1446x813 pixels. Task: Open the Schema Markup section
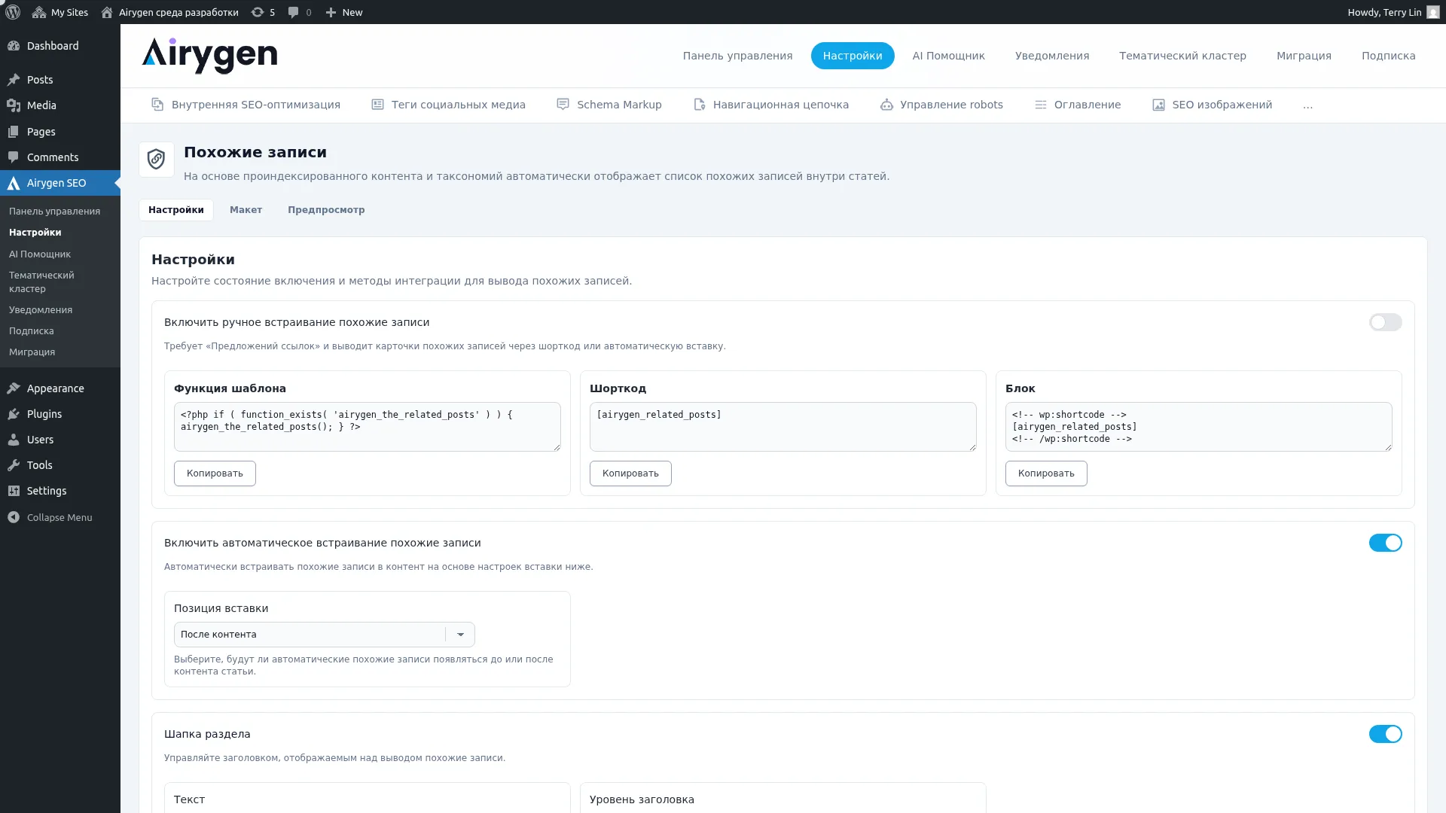(609, 105)
